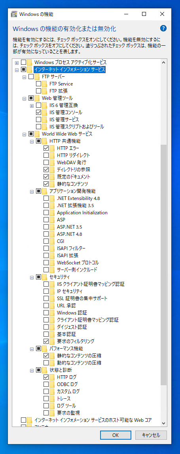
Task: Click folder icon beside HTTP ログ
Action: [x=52, y=377]
